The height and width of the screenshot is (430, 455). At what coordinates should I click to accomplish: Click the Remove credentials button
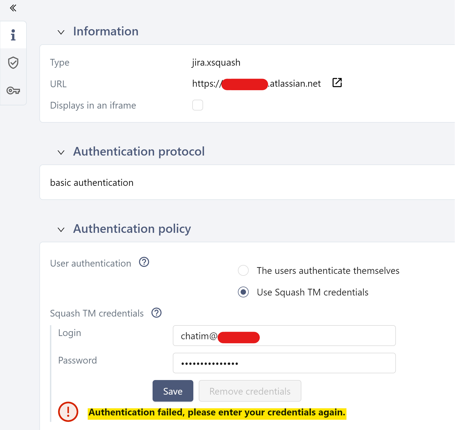coord(250,391)
